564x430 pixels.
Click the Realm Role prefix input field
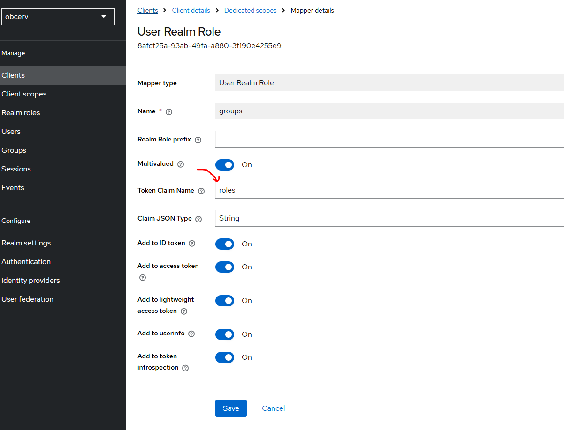pyautogui.click(x=389, y=139)
